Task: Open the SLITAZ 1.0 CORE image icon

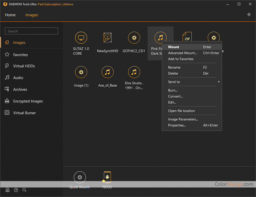Action: point(81,38)
